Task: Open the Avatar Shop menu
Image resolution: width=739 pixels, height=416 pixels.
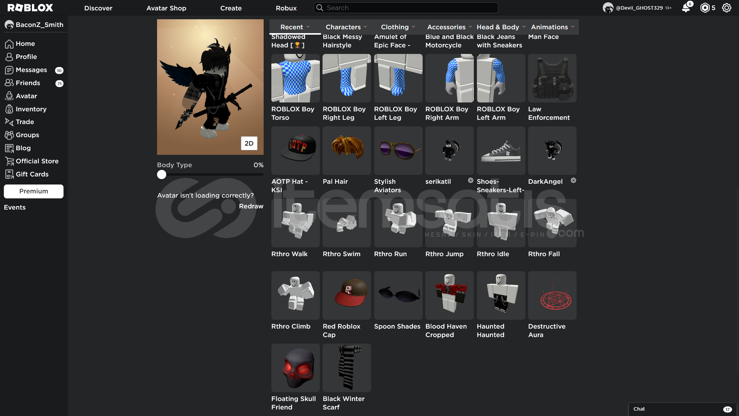Action: (166, 8)
